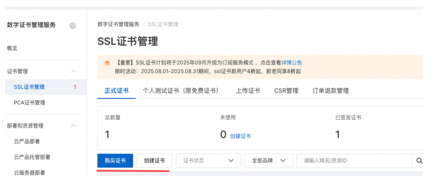Collapse the 部署和资源管理 sidebar section
441x183 pixels.
coord(73,126)
